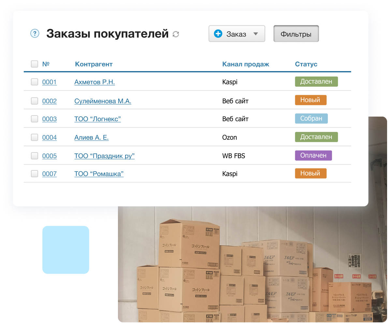The height and width of the screenshot is (330, 391).
Task: Click the WB FBS sales channel cell
Action: (234, 156)
